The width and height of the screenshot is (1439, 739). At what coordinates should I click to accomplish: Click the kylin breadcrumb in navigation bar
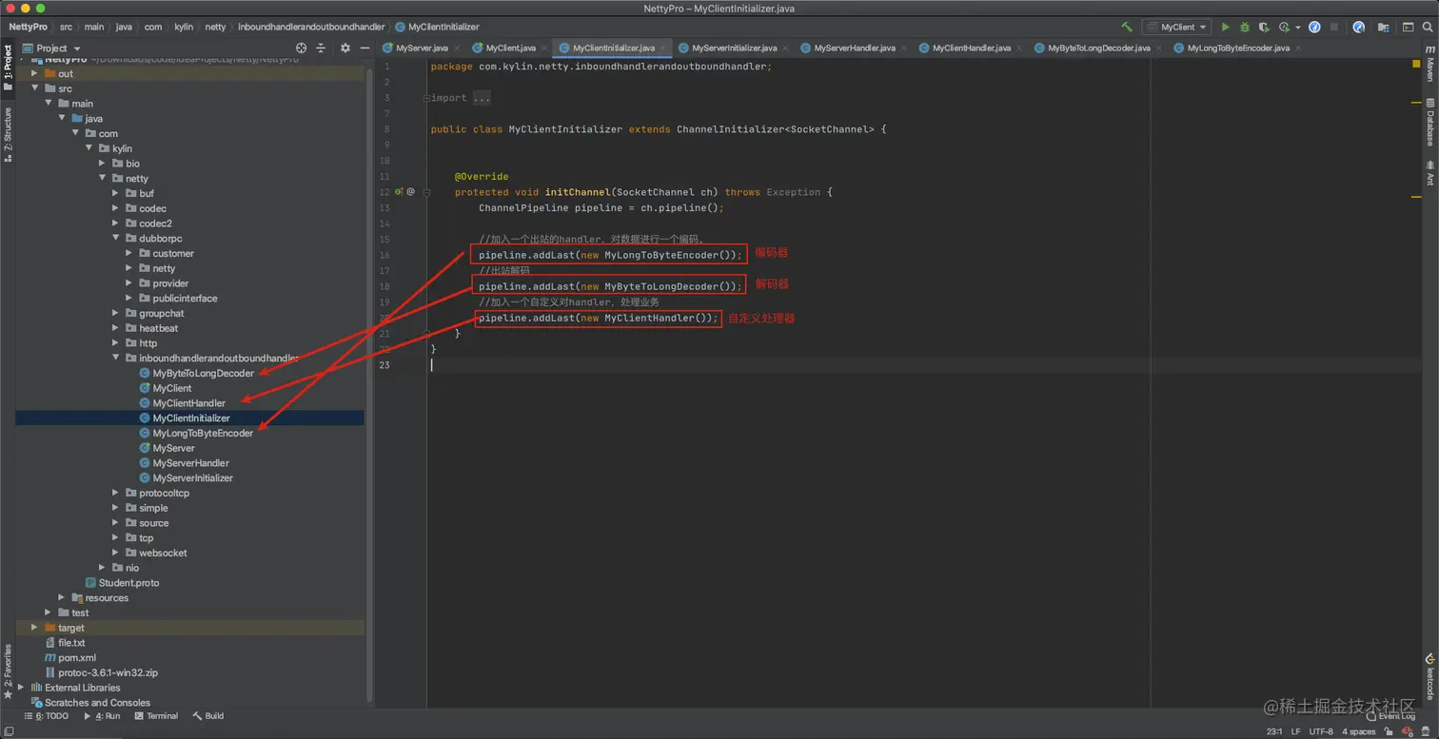click(182, 28)
